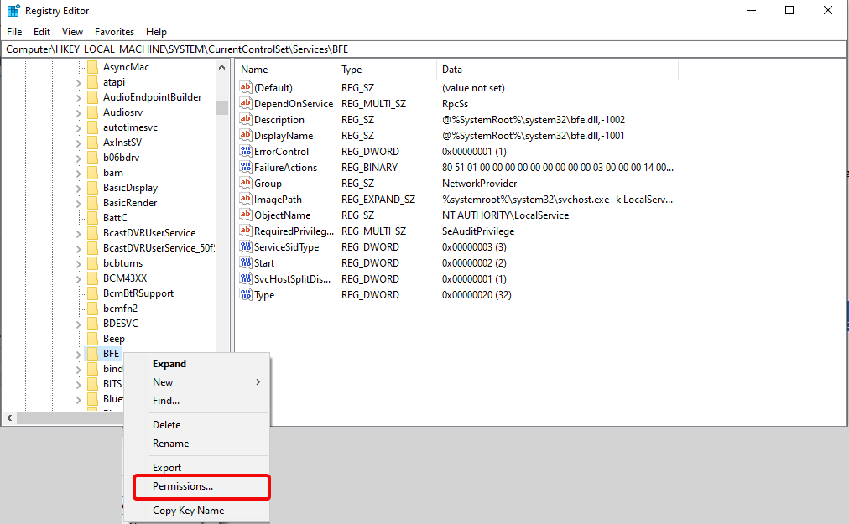Choose Export from the context menu
Viewport: 849px width, 524px height.
(x=196, y=467)
